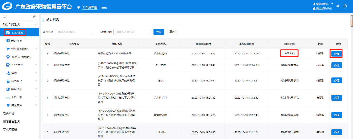Click the 当前步骤 column header

[289, 44]
